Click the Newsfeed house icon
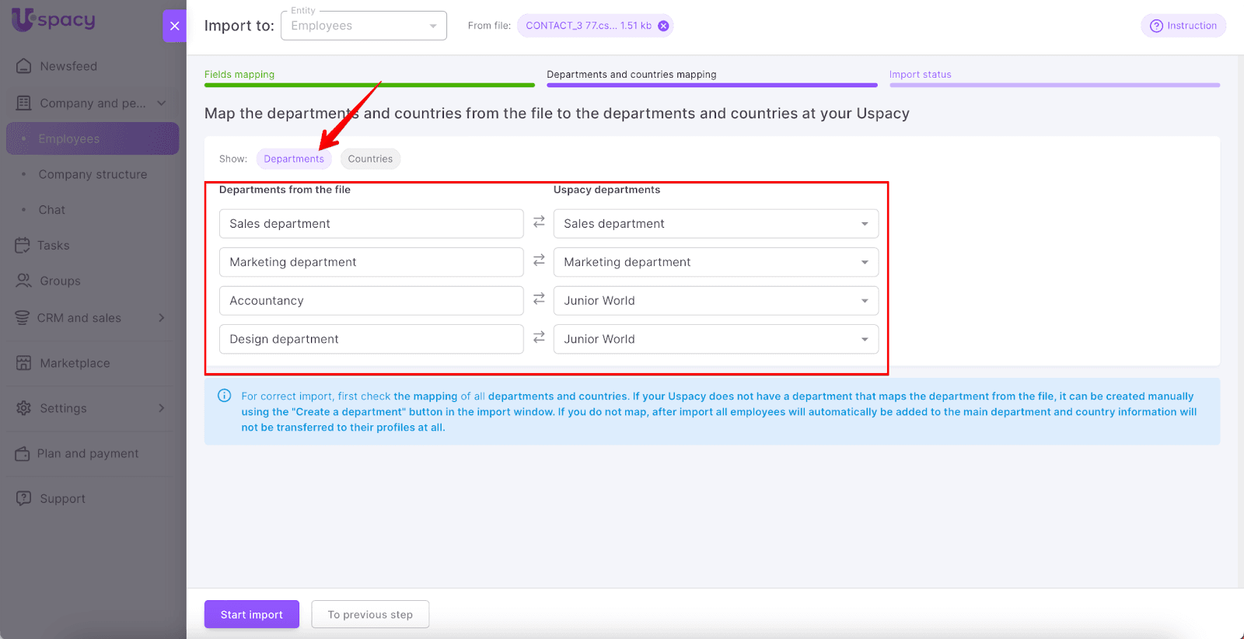The width and height of the screenshot is (1244, 639). pos(24,66)
